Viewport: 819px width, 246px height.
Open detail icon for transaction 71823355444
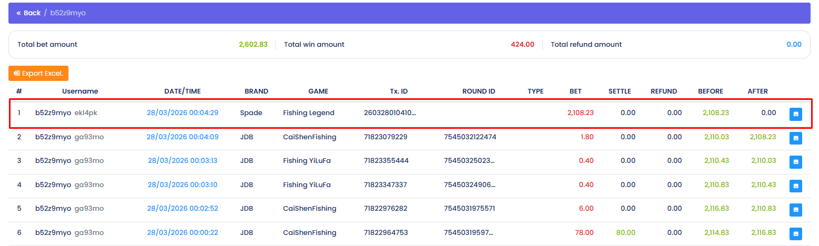pyautogui.click(x=795, y=161)
